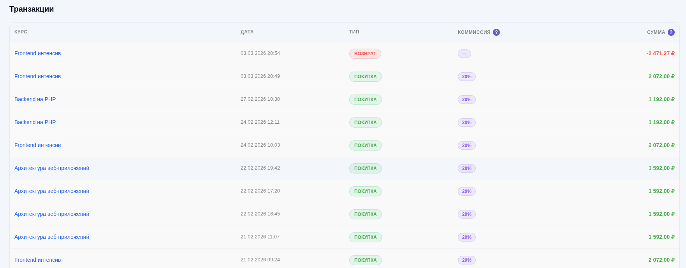Click the Курс column header
This screenshot has width=686, height=268.
pyautogui.click(x=21, y=32)
